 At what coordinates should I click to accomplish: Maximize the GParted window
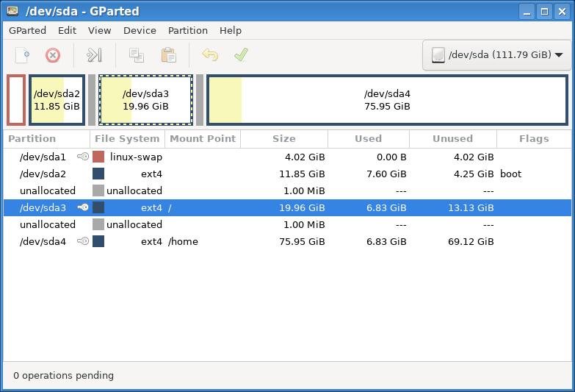(544, 12)
